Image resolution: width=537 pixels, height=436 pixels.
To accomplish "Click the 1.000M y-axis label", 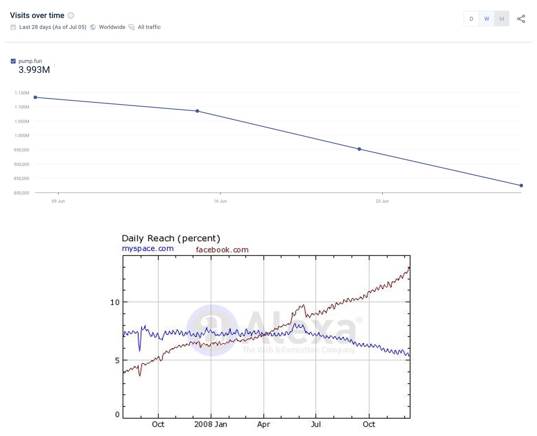I will 21,136.
